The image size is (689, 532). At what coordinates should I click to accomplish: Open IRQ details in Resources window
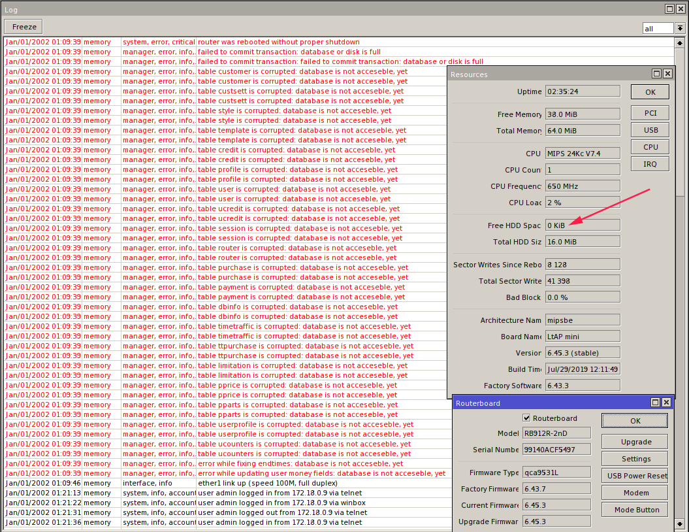point(650,164)
